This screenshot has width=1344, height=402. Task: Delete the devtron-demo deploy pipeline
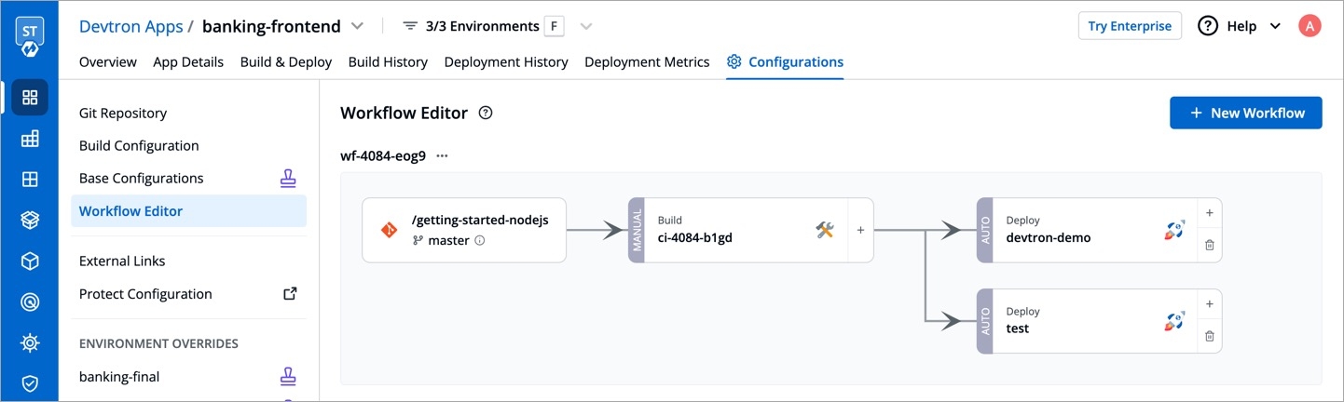point(1209,246)
